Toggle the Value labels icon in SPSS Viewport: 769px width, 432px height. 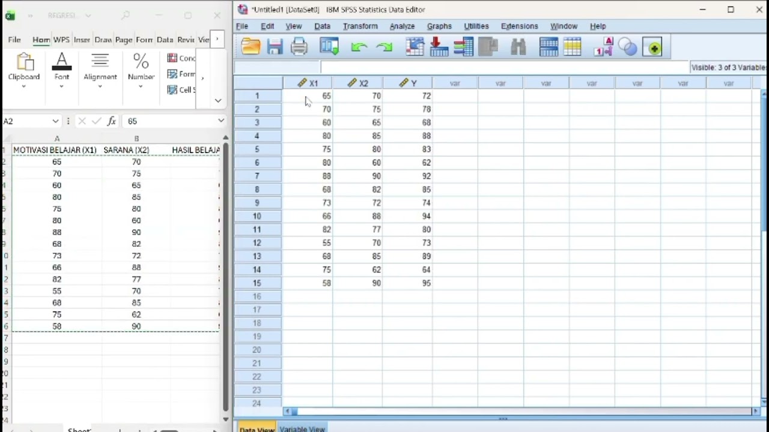(x=603, y=47)
